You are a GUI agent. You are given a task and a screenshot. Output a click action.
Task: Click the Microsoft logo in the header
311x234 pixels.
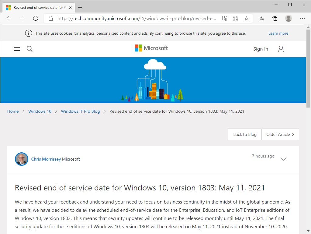pos(151,48)
